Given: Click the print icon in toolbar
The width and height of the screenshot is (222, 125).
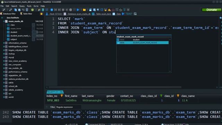Looking at the screenshot, I should coord(27,10).
